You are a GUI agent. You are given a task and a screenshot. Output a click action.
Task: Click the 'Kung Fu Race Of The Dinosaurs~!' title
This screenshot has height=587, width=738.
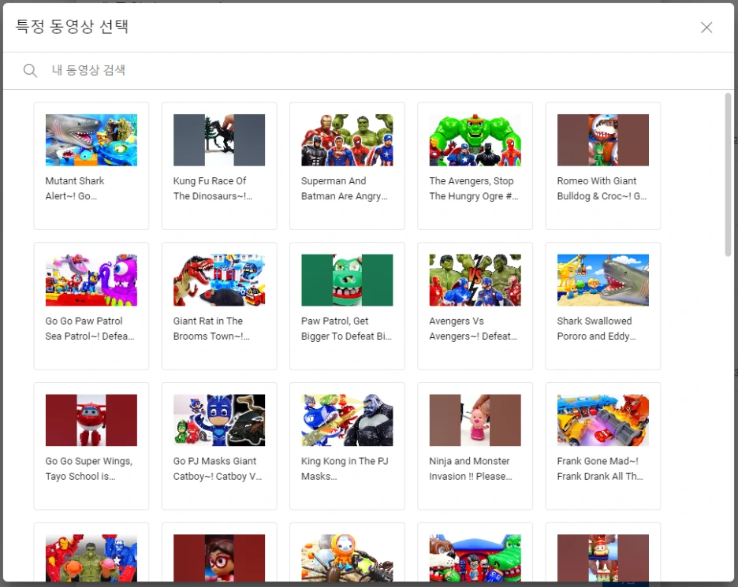point(213,188)
